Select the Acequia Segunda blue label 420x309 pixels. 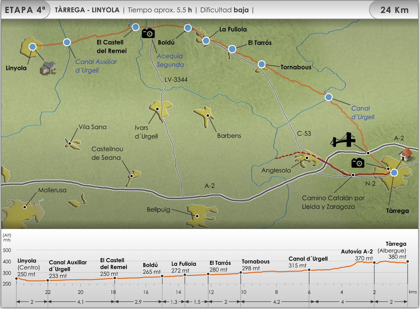click(x=170, y=60)
